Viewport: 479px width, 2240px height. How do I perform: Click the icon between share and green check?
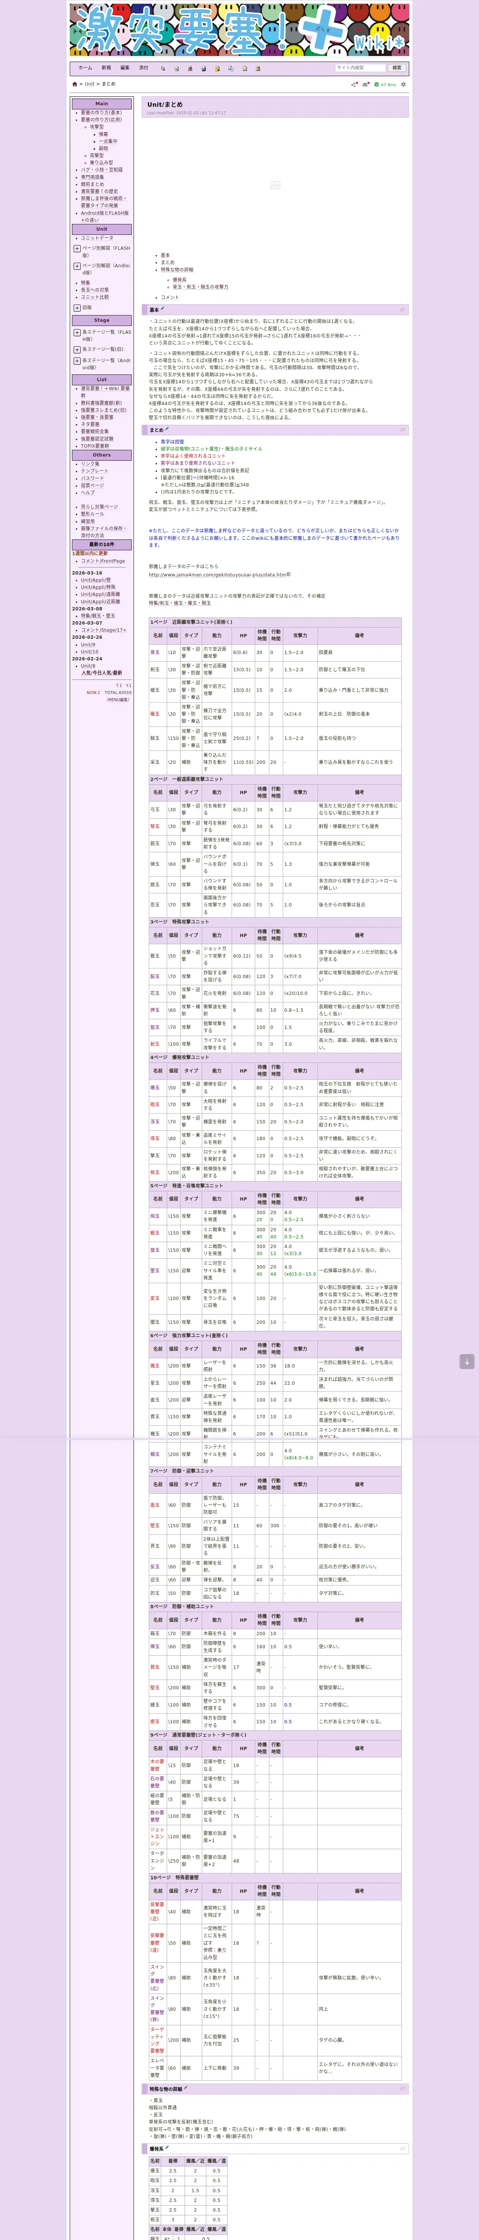tap(365, 84)
